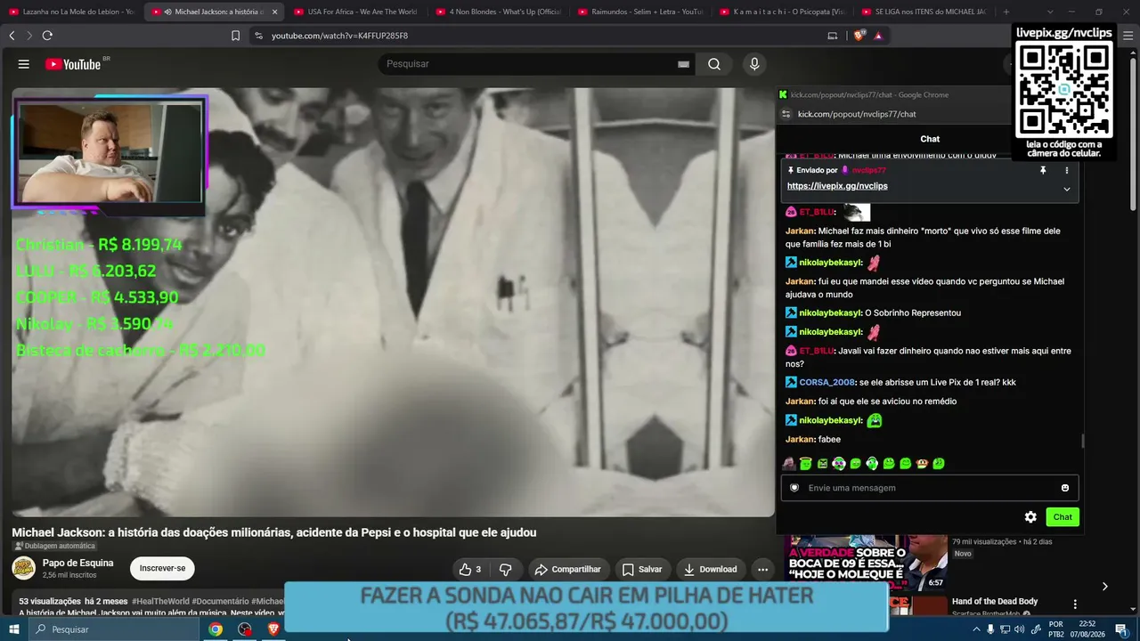
Task: Open Google Chrome from the taskbar
Action: 216,629
